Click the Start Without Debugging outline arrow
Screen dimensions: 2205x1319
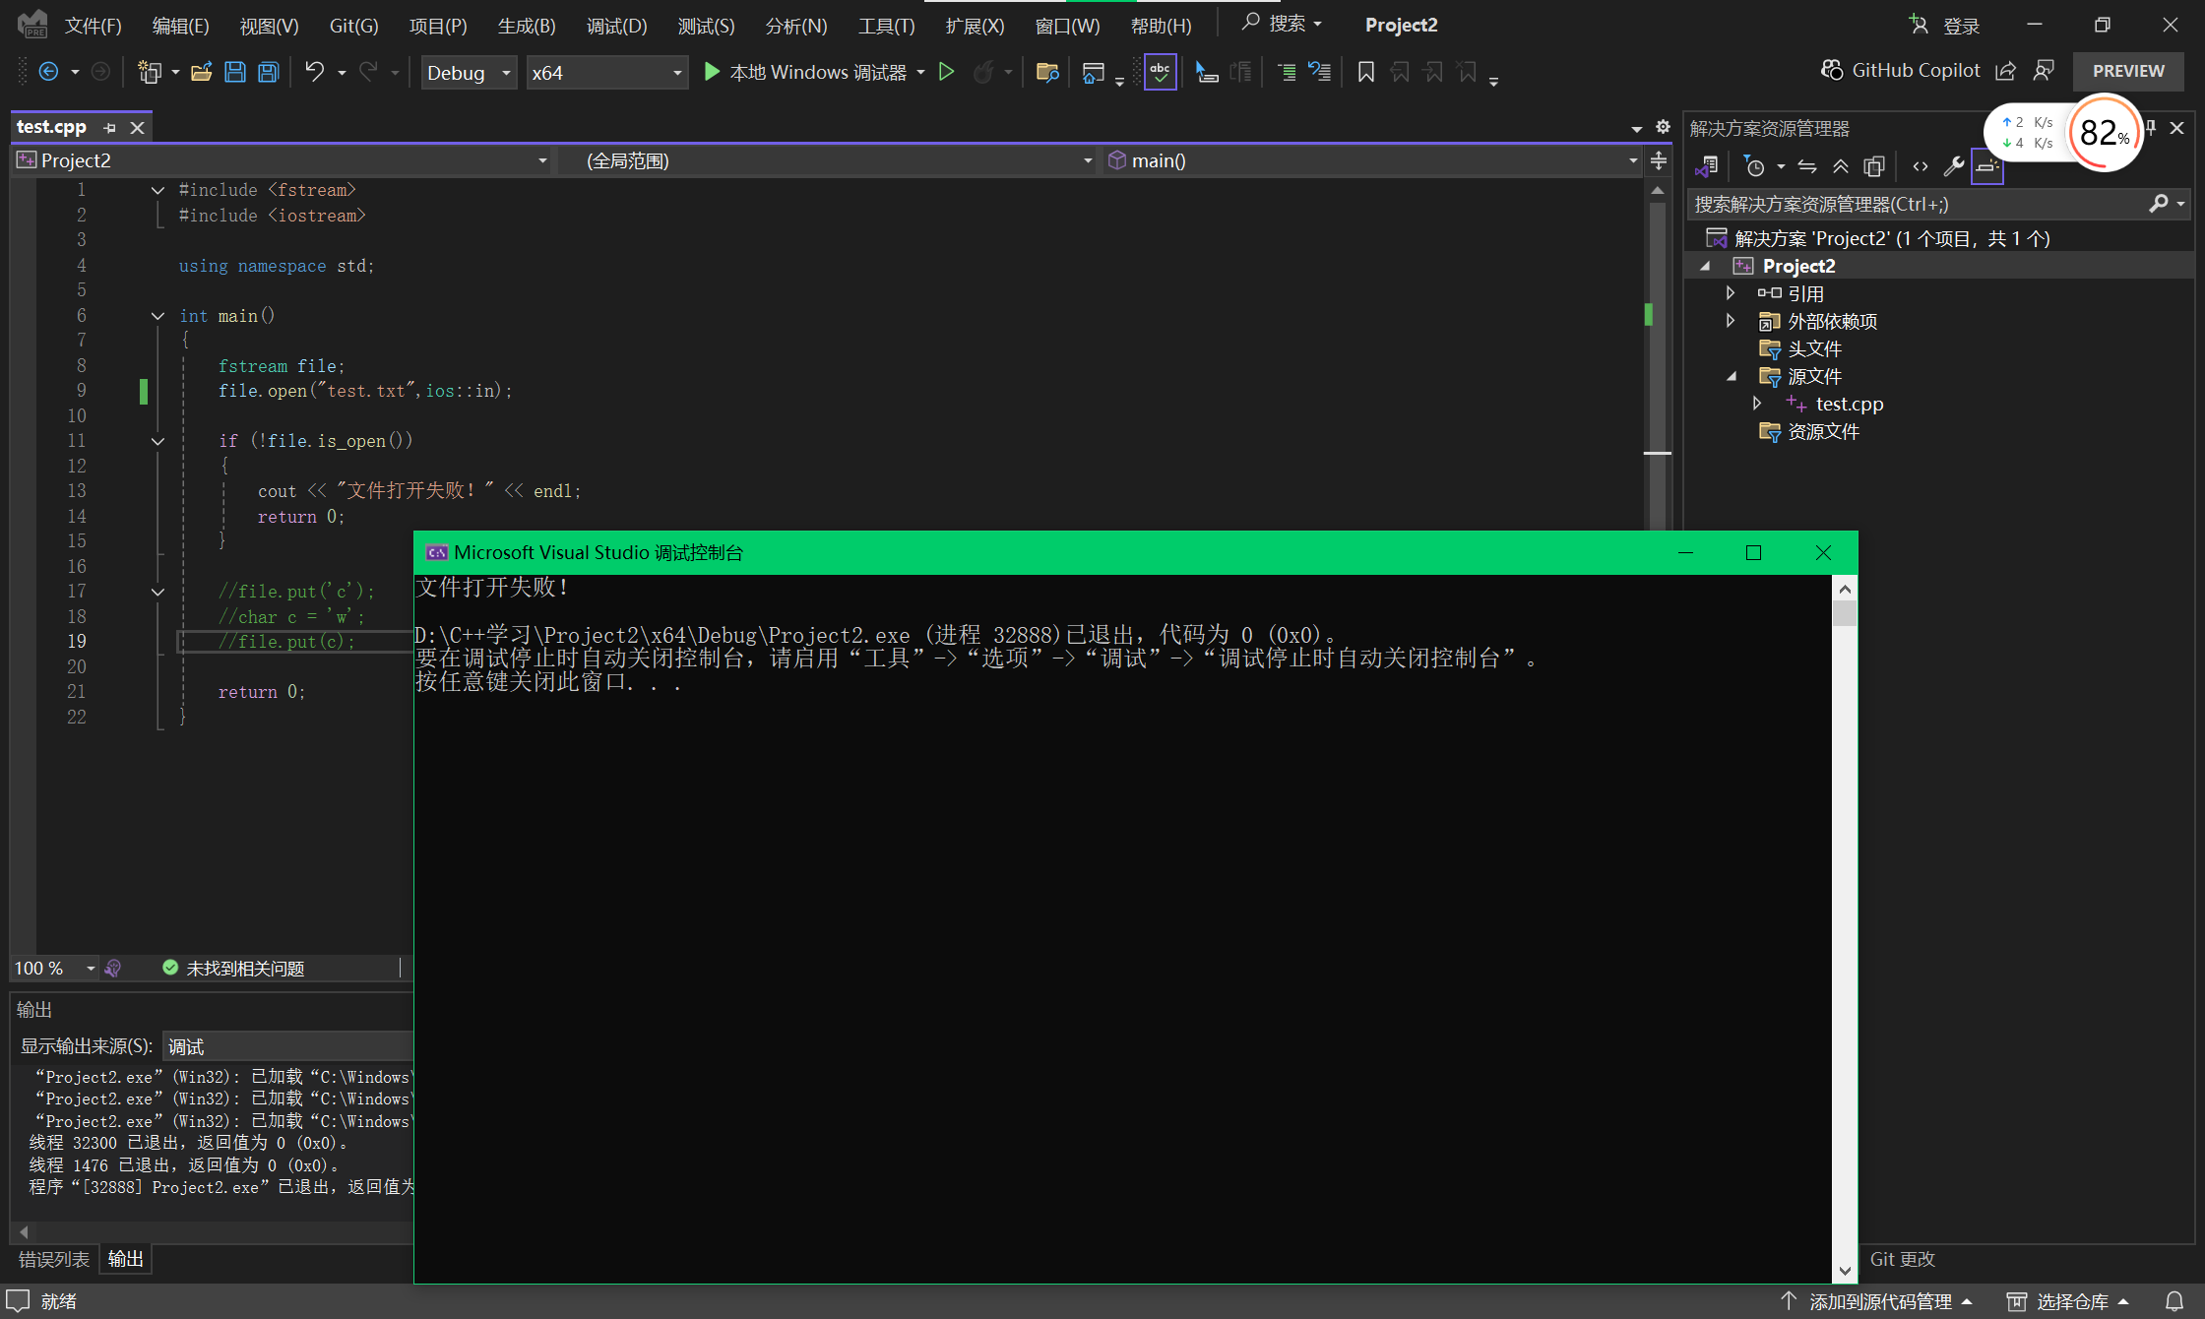946,72
